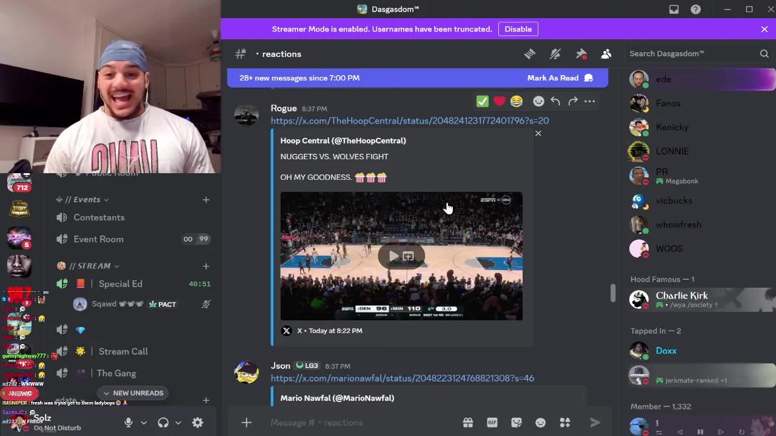
Task: Jump to 28+ new messages
Action: [299, 78]
